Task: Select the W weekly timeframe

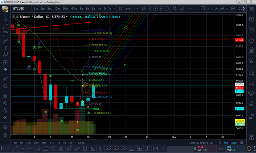Action: pyautogui.click(x=110, y=8)
